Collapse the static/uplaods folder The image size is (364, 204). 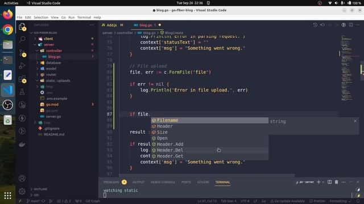point(58,80)
